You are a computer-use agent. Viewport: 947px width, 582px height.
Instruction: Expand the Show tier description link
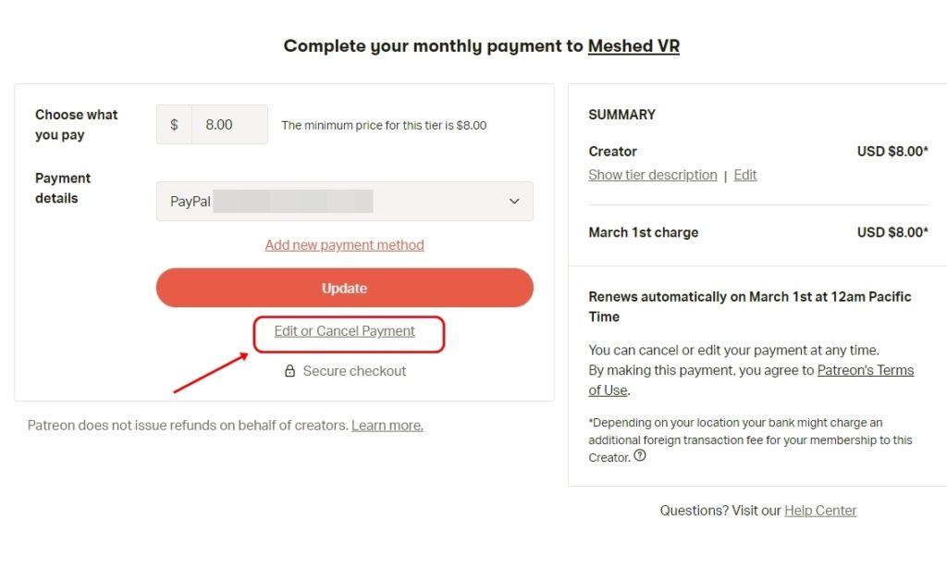(x=652, y=175)
